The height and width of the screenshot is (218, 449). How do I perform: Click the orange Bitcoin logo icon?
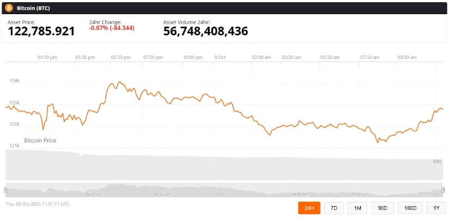9,9
